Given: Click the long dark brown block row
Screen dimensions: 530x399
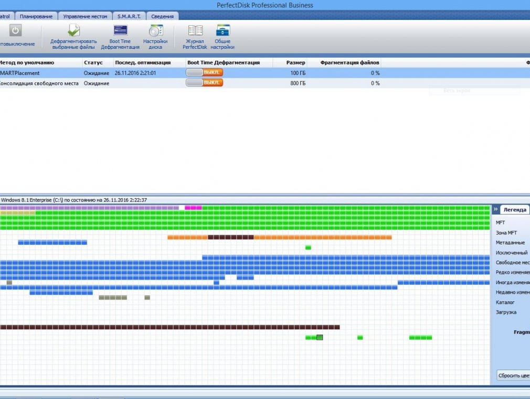Looking at the screenshot, I should point(169,327).
